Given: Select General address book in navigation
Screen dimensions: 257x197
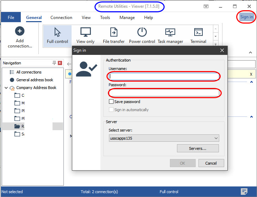Looking at the screenshot, I should tap(35, 80).
